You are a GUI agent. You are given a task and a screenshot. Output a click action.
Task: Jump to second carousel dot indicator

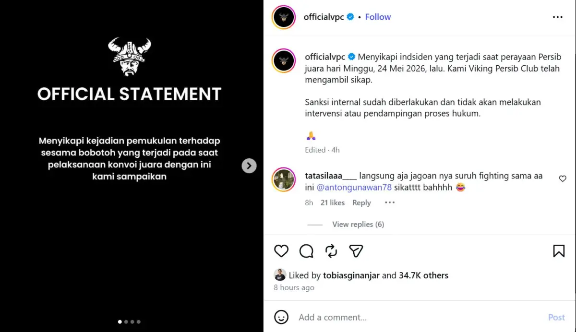coord(126,322)
